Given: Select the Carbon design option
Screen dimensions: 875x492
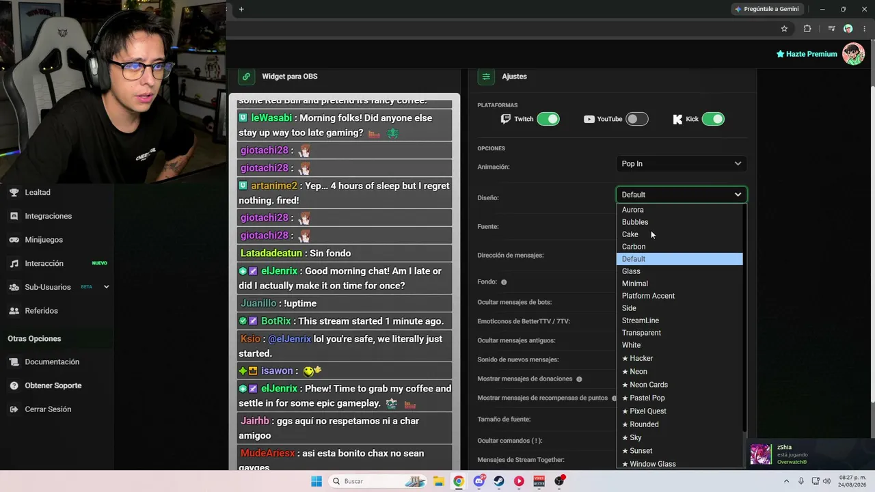Looking at the screenshot, I should pyautogui.click(x=679, y=247).
